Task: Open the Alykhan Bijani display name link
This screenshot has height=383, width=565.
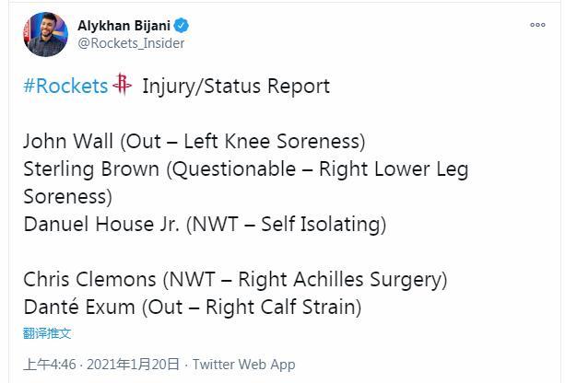Action: pos(124,26)
